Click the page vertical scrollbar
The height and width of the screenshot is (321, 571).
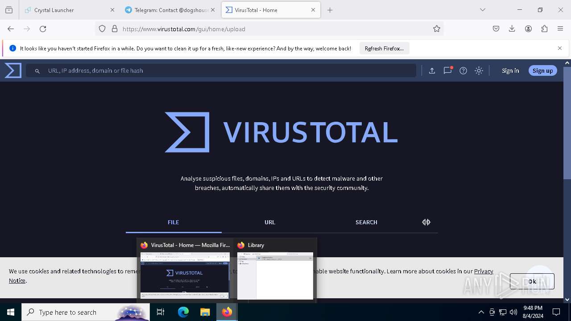pos(567,123)
